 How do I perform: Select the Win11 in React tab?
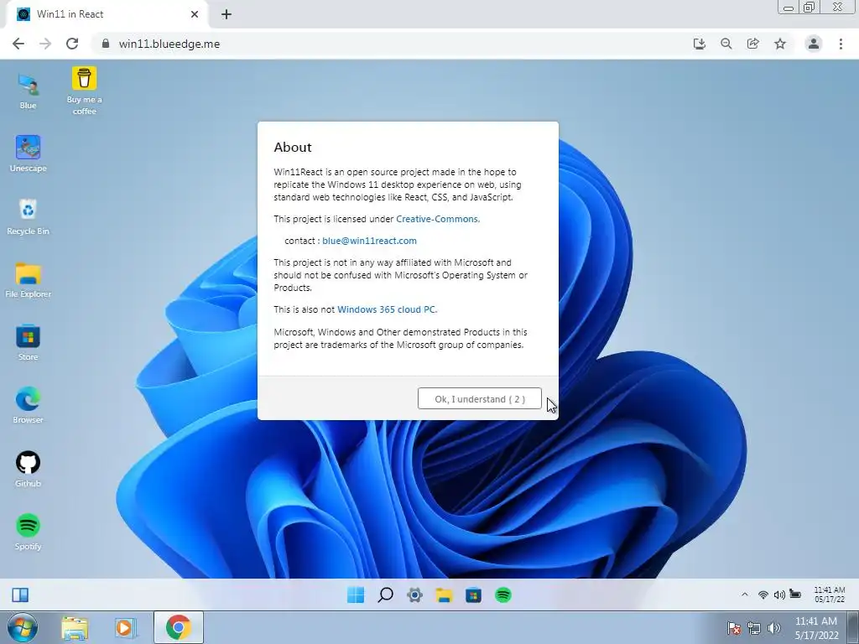(x=107, y=14)
